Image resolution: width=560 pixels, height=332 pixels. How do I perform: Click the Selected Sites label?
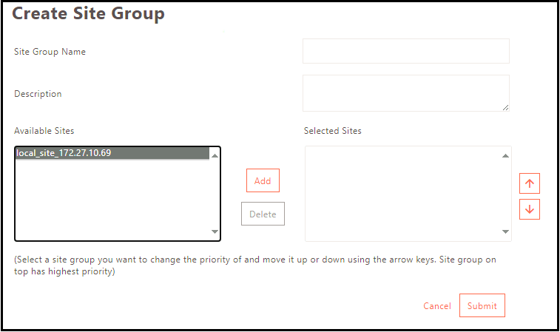click(x=332, y=131)
